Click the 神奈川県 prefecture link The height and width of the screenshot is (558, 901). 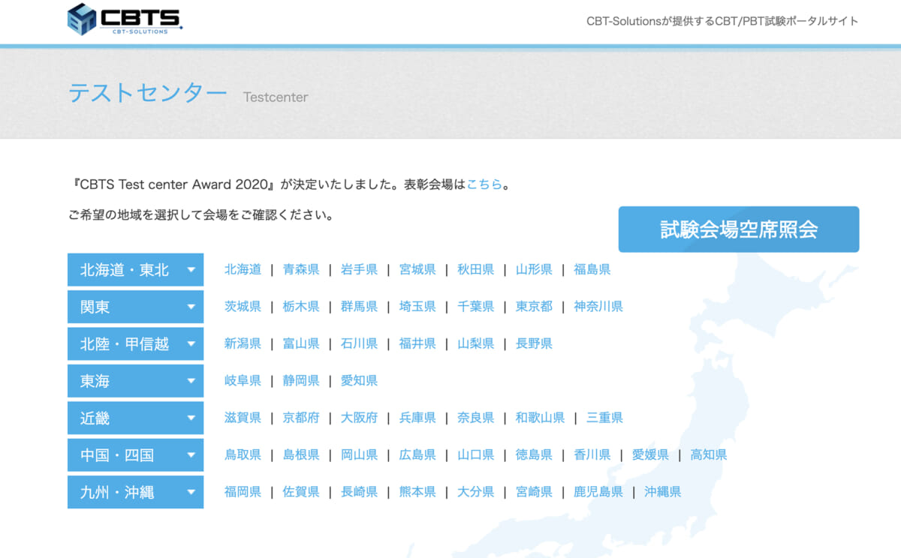pos(598,307)
